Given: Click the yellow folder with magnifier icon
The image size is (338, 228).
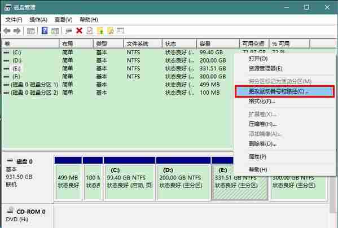Looking at the screenshot, I should (x=111, y=30).
